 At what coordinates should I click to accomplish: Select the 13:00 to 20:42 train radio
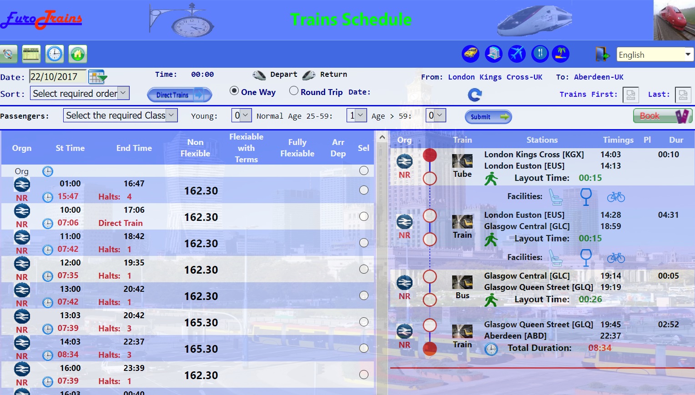tap(364, 295)
